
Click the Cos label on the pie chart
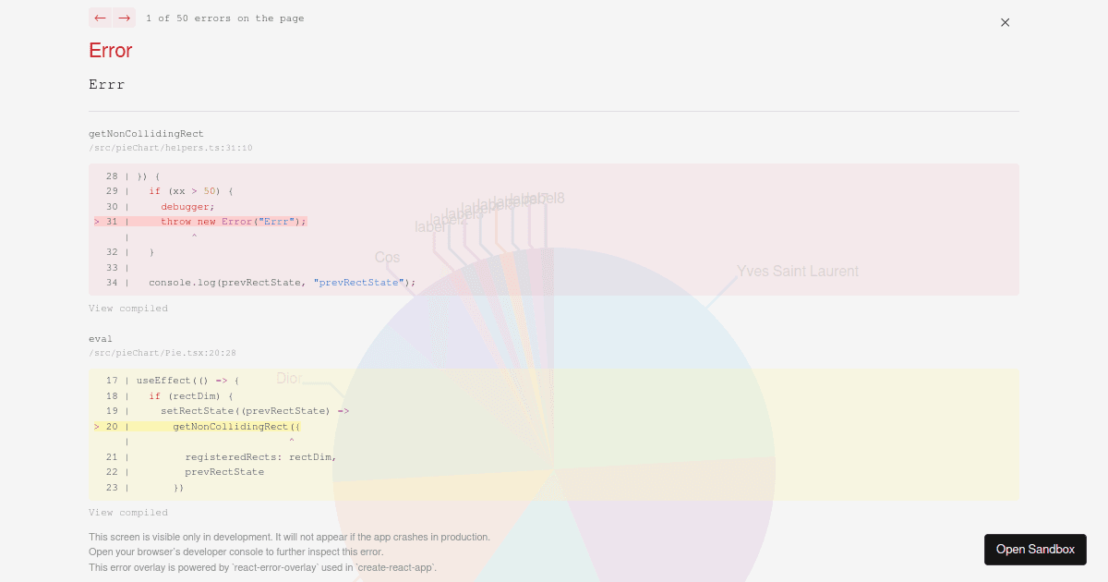[x=387, y=257]
